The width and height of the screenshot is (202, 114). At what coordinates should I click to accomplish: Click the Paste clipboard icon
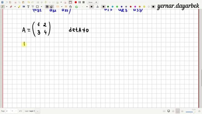(x=23, y=2)
